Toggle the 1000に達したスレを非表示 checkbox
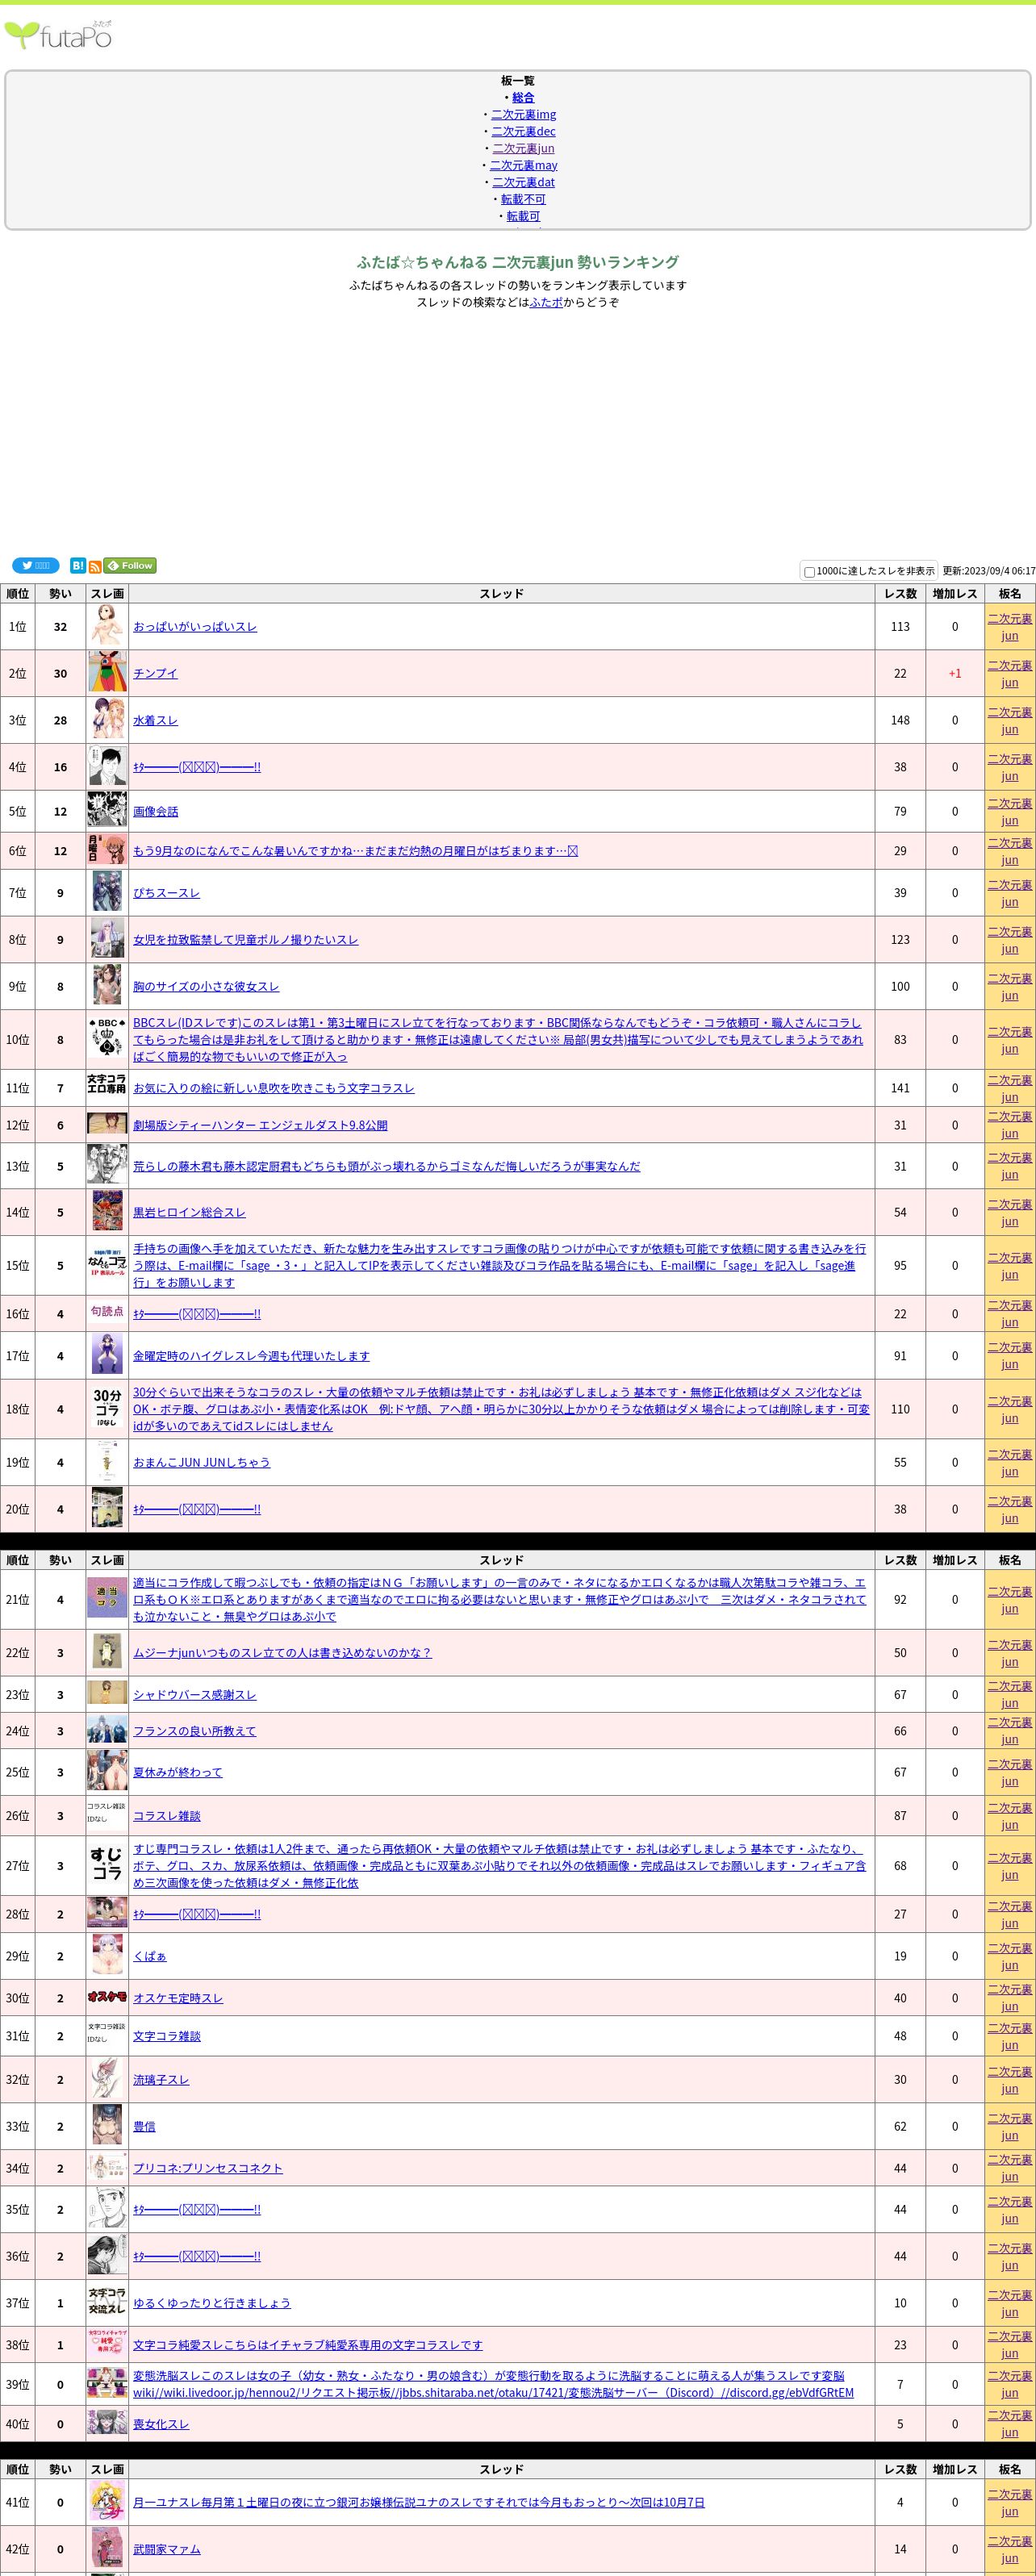1036x2576 pixels. click(810, 572)
